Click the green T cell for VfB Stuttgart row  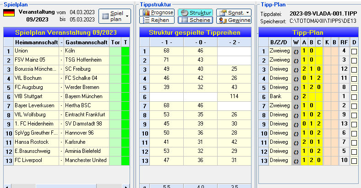tap(125, 97)
